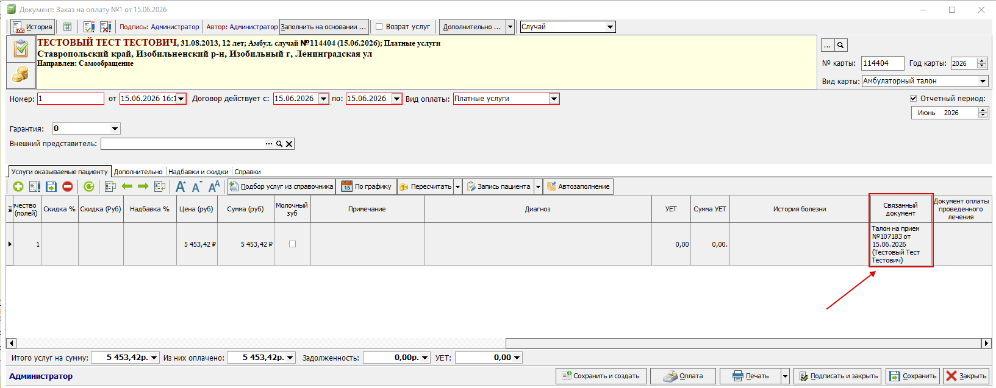Expand the Дополнительно dropdown arrow in top toolbar
Image resolution: width=996 pixels, height=388 pixels.
click(510, 27)
